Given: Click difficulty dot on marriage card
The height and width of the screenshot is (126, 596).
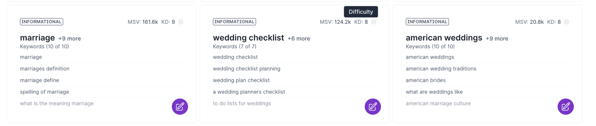Looking at the screenshot, I should click(x=181, y=22).
